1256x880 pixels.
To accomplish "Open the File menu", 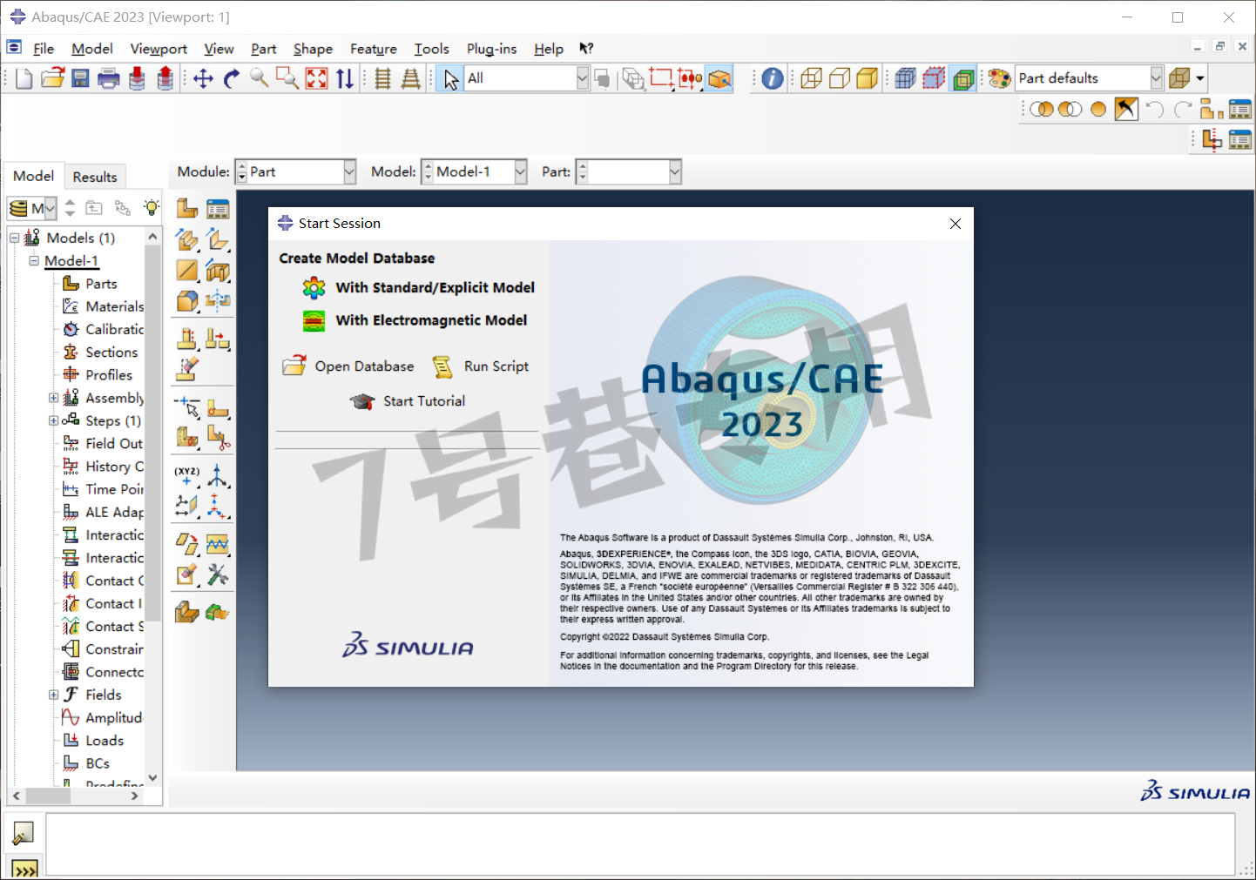I will (x=44, y=49).
